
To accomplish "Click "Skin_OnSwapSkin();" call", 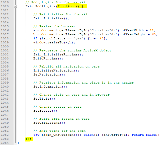I will [x=61, y=135].
